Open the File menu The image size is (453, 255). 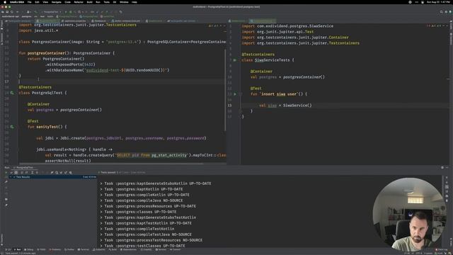click(x=29, y=2)
